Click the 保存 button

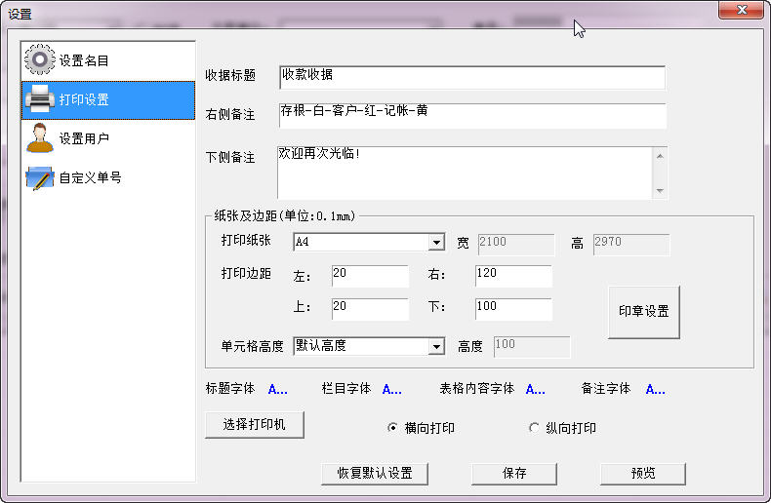[514, 474]
